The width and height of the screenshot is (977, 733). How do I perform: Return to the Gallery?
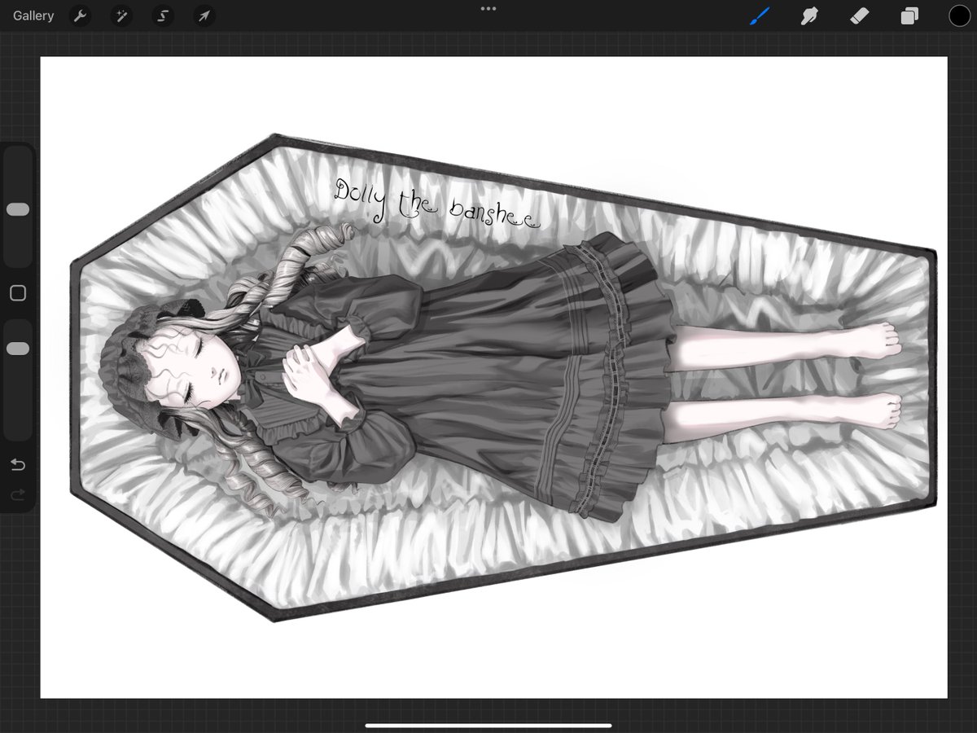coord(33,15)
